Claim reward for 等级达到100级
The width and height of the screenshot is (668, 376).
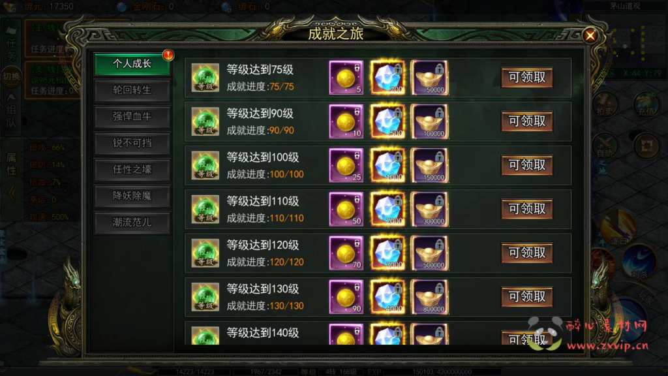(x=527, y=165)
